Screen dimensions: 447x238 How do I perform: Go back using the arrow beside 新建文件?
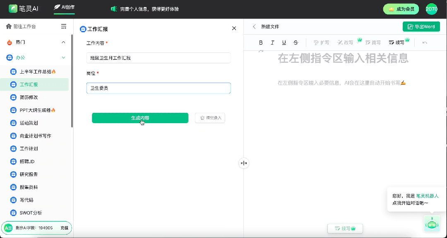tap(254, 26)
